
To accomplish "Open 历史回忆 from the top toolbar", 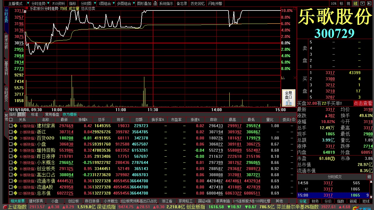I will pyautogui.click(x=198, y=3).
